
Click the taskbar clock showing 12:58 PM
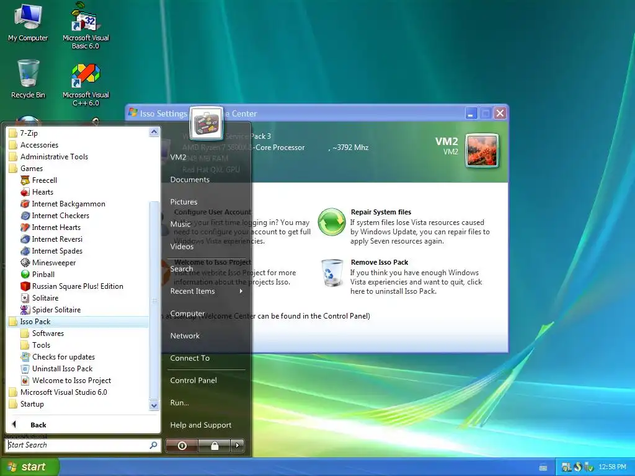pyautogui.click(x=612, y=467)
